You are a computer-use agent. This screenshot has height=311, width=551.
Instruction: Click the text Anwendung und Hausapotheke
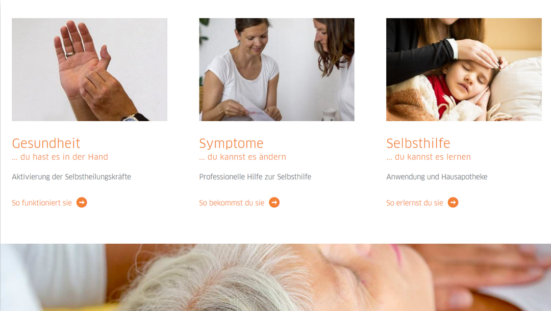click(437, 177)
